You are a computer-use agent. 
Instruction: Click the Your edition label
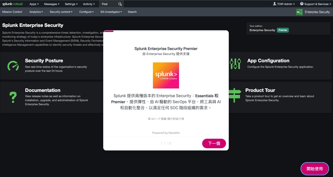256,26
